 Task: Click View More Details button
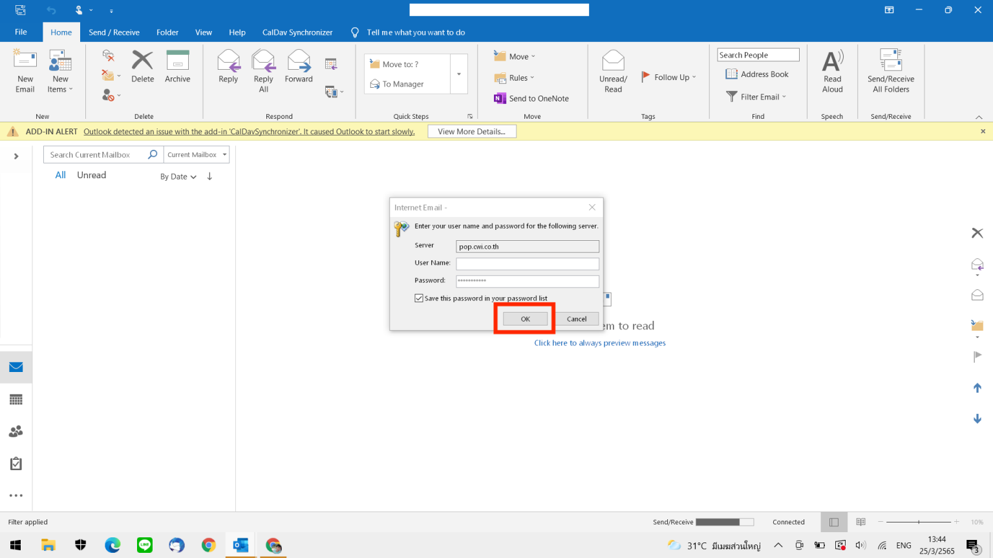(x=472, y=132)
